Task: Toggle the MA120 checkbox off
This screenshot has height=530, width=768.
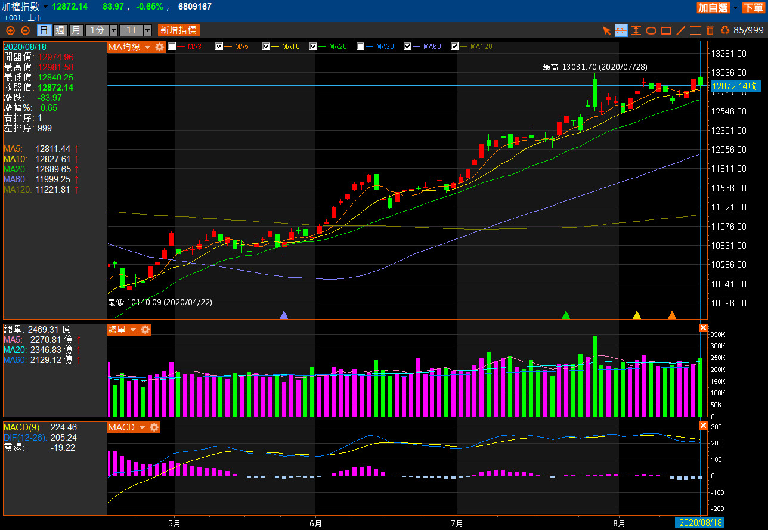Action: pyautogui.click(x=455, y=47)
